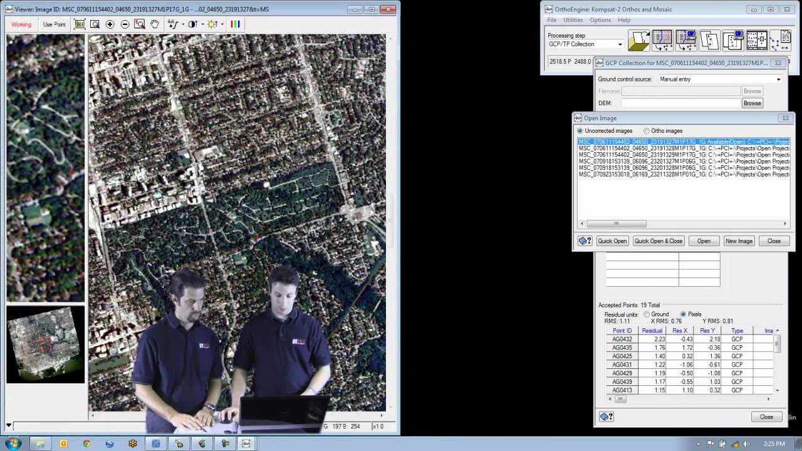Sort by Res X column header
Screen dimensions: 802x451
[680, 331]
